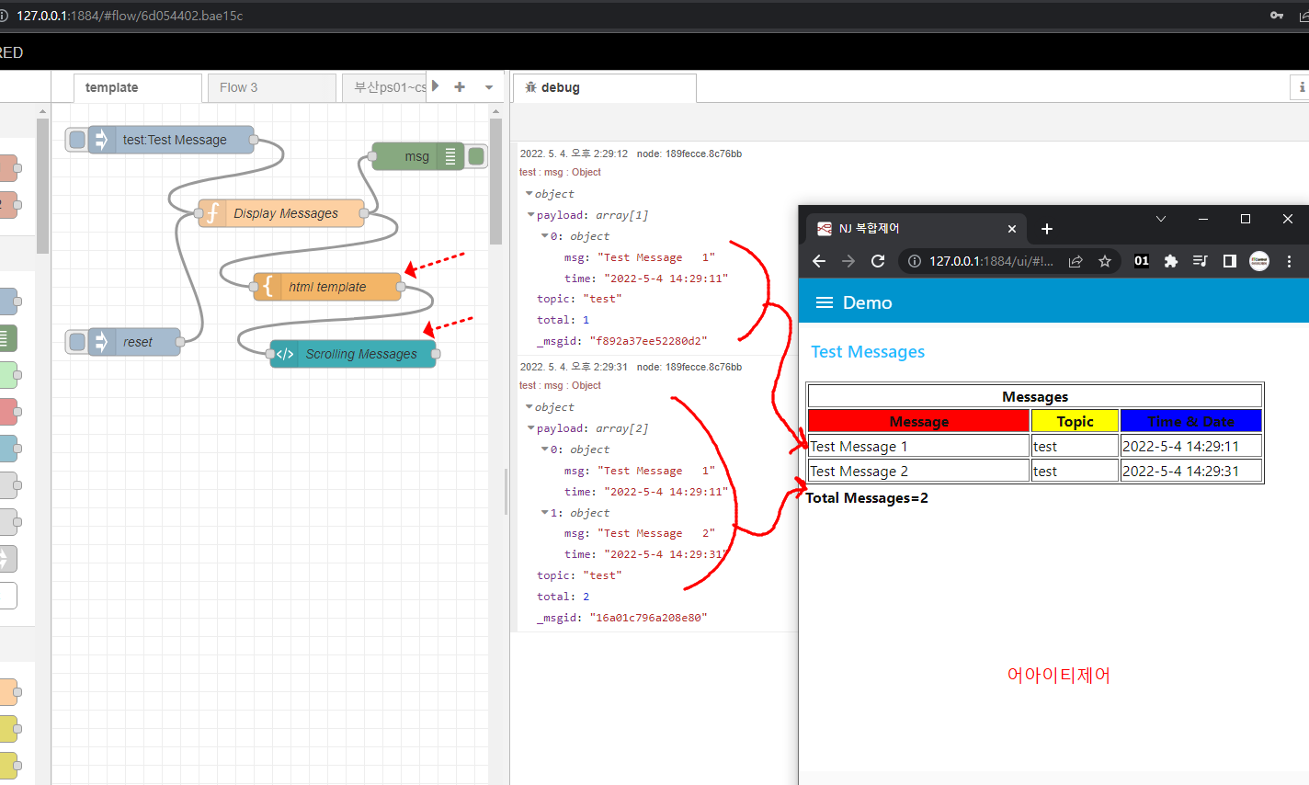
Task: Select the NJ 복합제어 browser tab
Action: click(916, 229)
